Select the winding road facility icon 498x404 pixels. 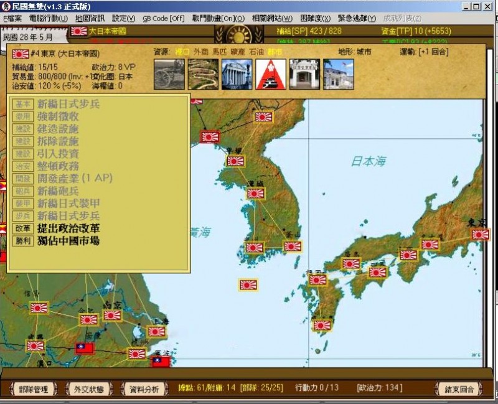click(203, 74)
